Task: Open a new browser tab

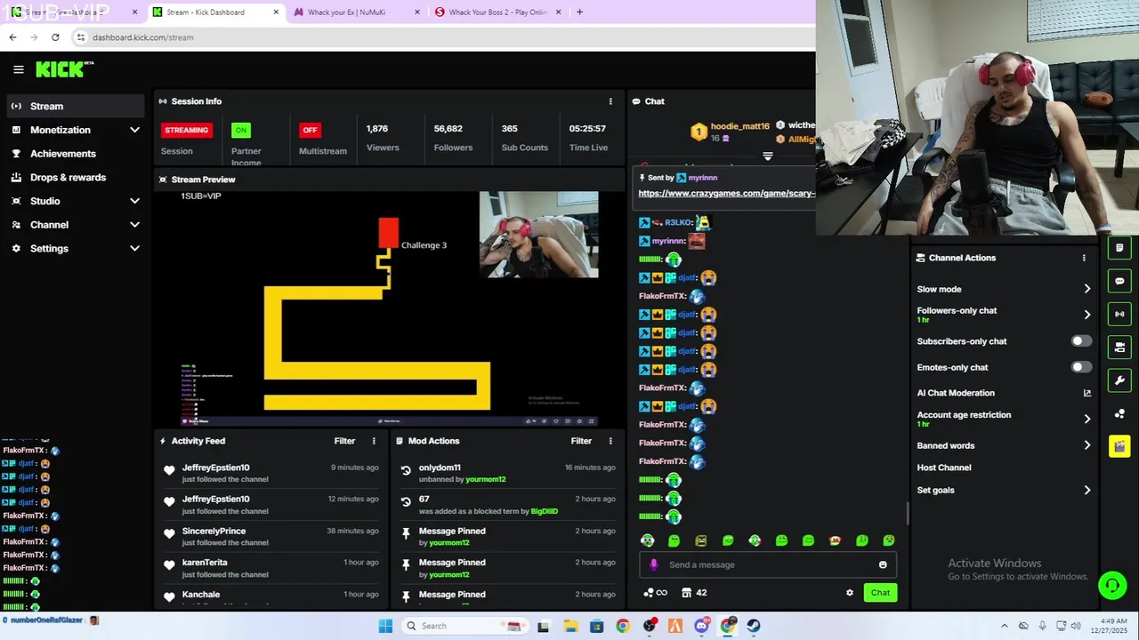Action: [579, 12]
